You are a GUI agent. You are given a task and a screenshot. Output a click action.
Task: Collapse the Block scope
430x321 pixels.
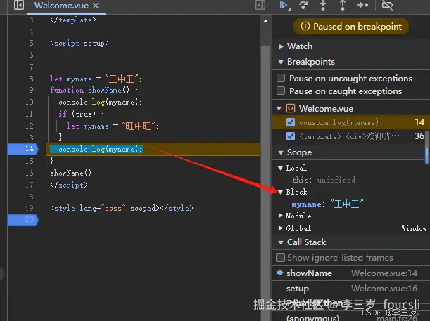(280, 192)
